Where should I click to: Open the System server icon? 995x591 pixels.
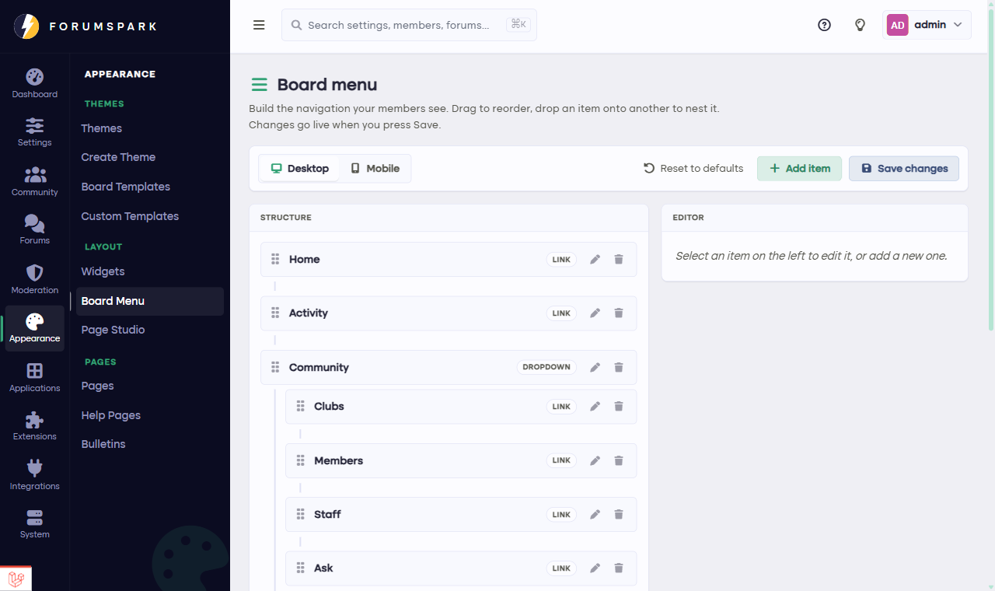[x=35, y=518]
